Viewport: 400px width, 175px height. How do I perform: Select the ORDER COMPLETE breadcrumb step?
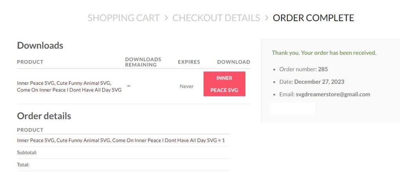(x=313, y=18)
